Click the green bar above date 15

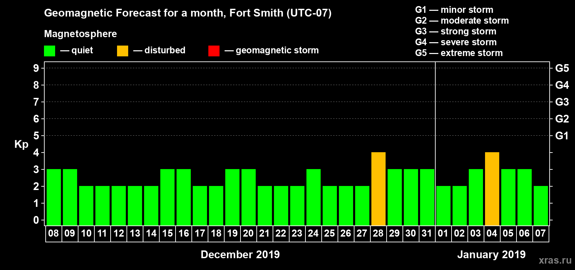(x=167, y=197)
